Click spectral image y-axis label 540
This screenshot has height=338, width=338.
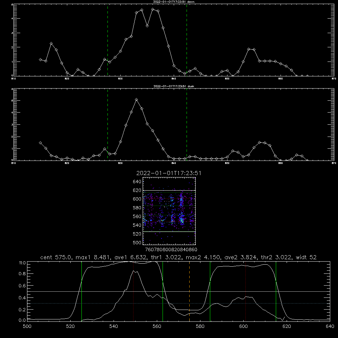tap(137, 225)
